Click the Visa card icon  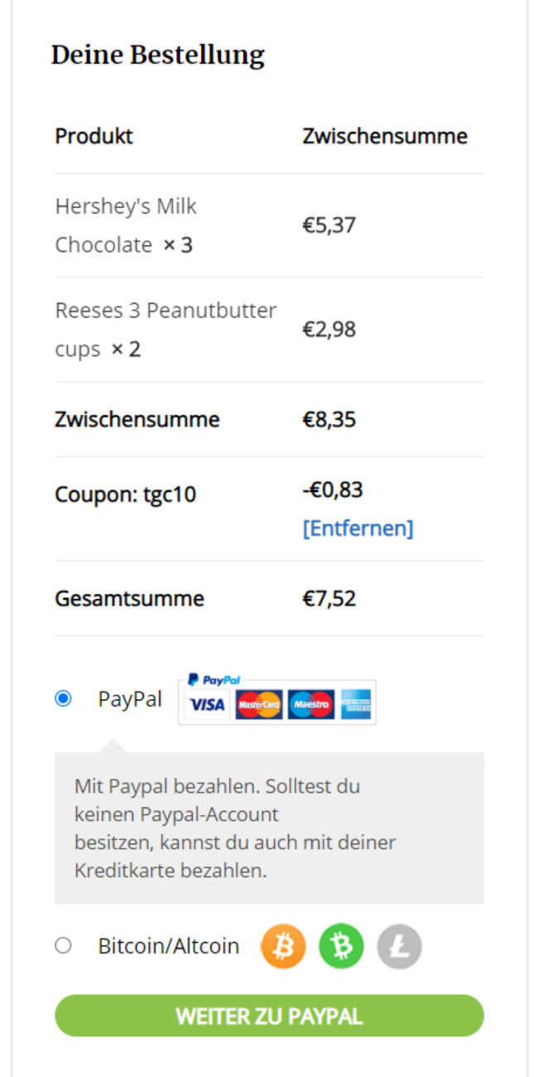click(x=207, y=704)
